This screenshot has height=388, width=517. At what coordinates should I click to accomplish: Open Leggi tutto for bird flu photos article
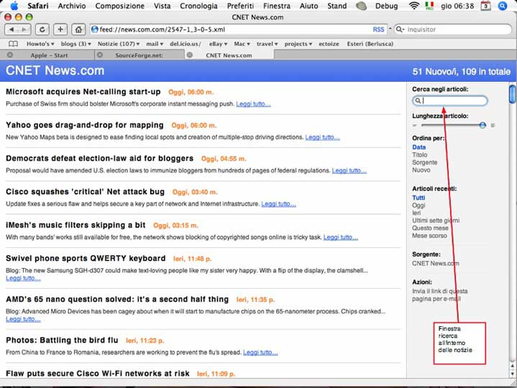tap(260, 353)
